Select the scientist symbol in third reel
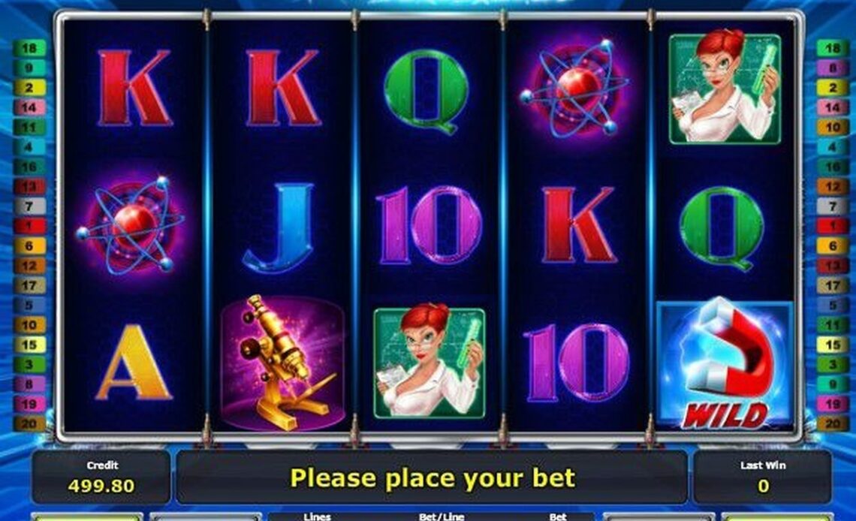Viewport: 856px width, 521px height. (430, 362)
